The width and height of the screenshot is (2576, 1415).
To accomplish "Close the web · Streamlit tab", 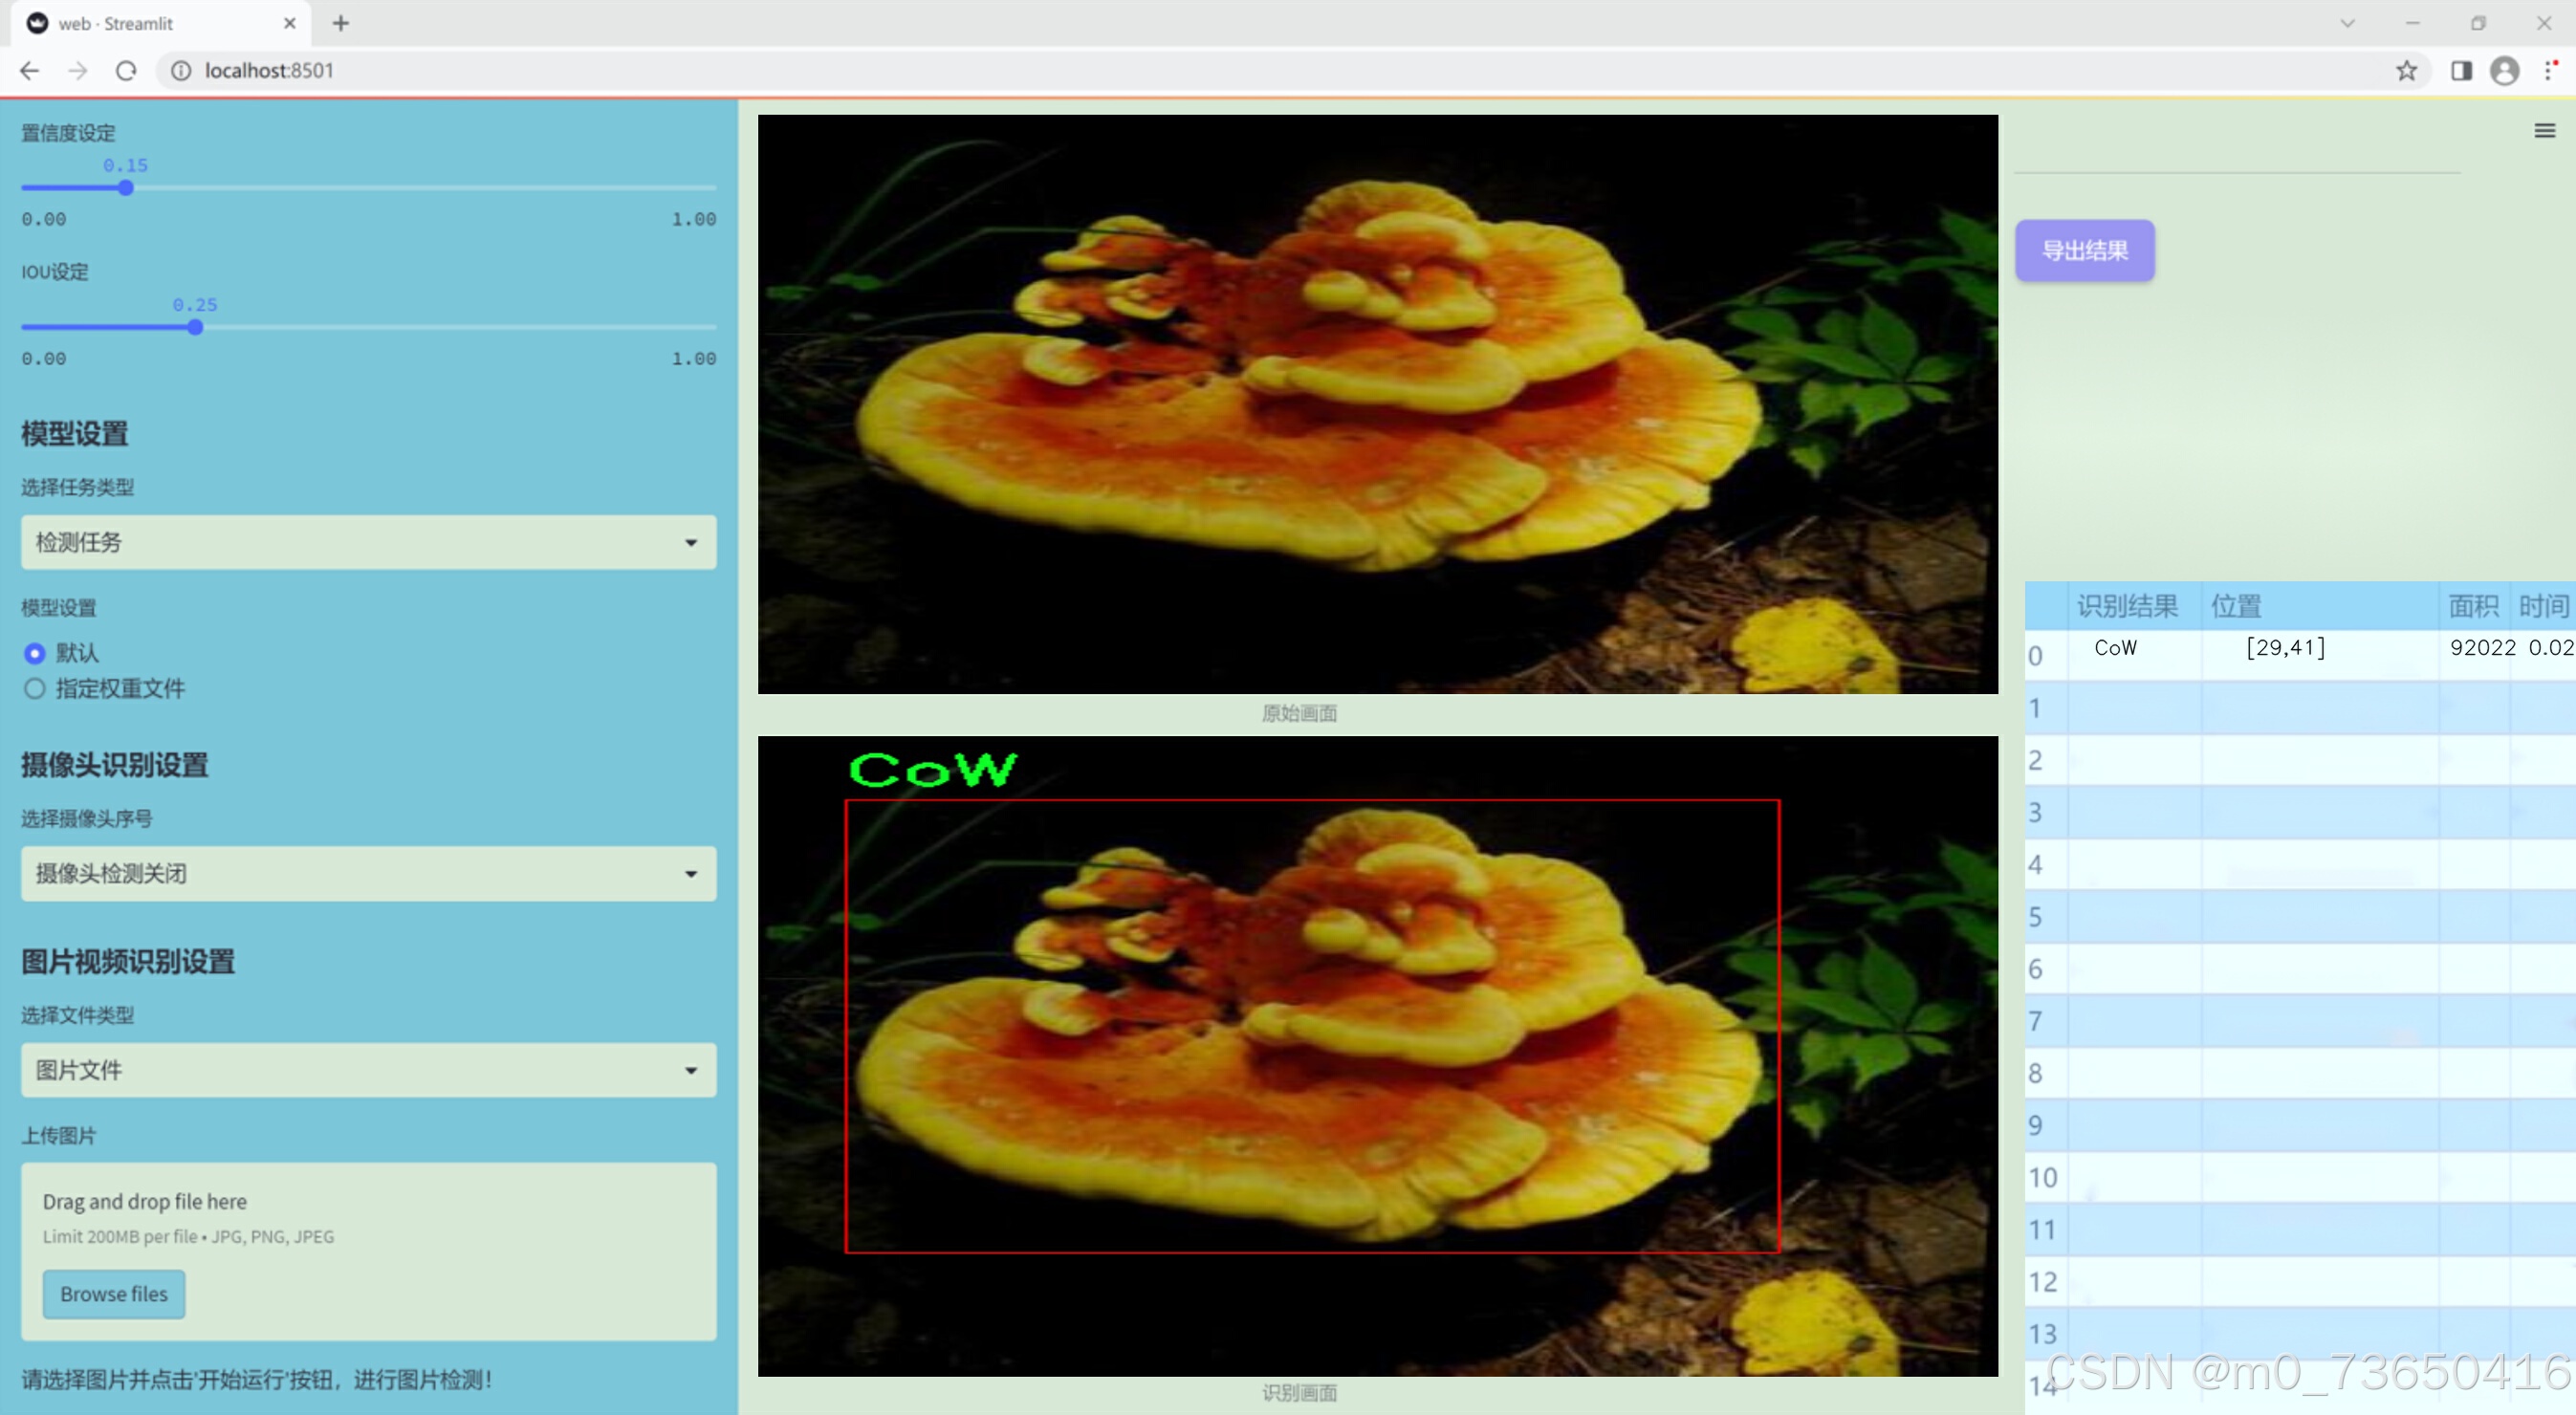I will coord(290,23).
